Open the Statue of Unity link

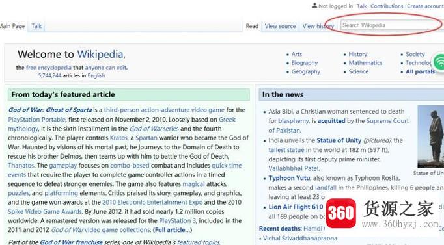click(339, 140)
